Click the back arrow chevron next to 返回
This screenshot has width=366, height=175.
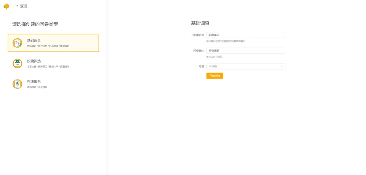pos(17,6)
